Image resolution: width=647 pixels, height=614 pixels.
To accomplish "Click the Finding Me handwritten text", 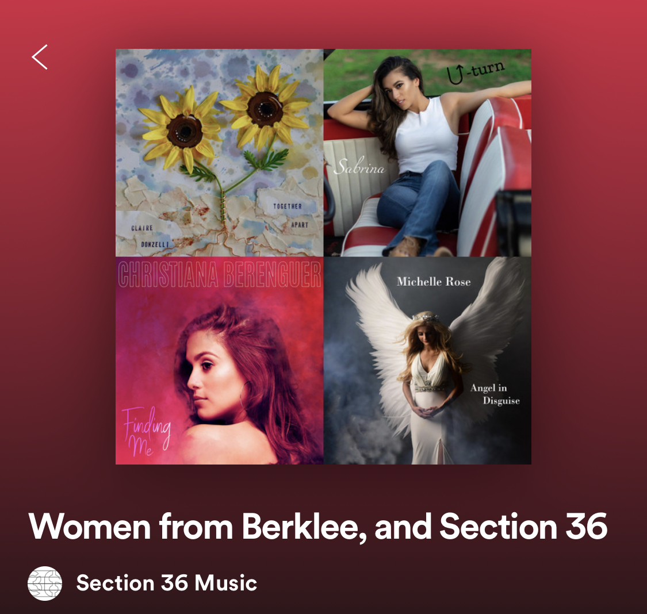I will click(x=147, y=431).
